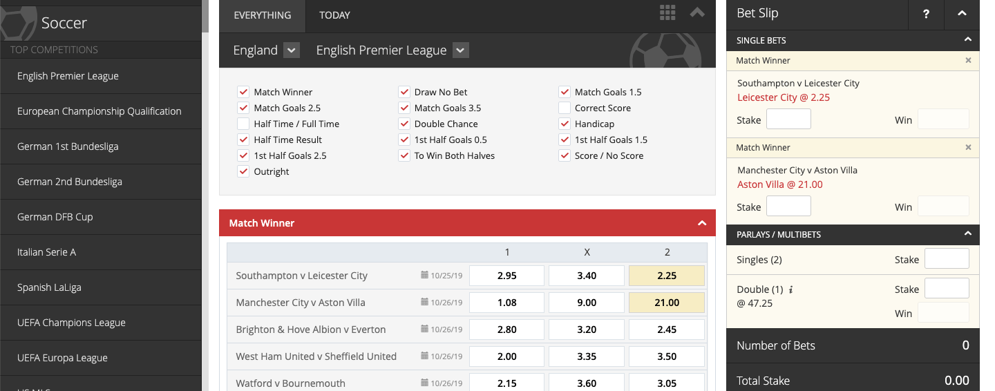
Task: Collapse the league panel with the up chevron
Action: 697,12
